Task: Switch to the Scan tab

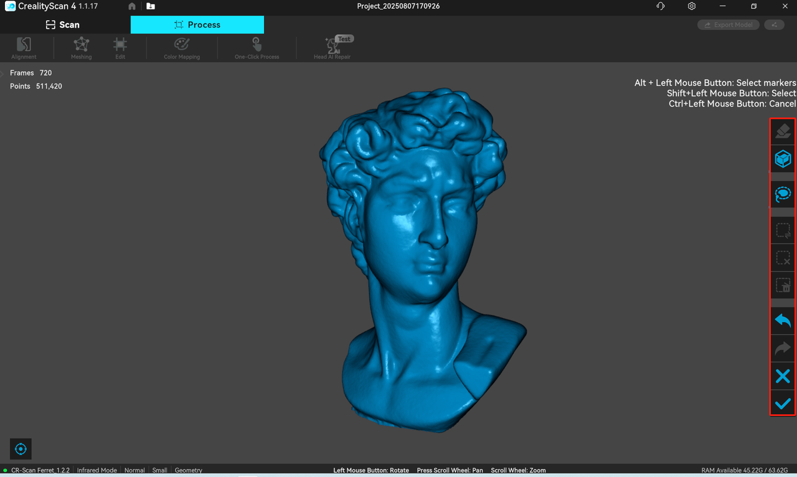Action: tap(63, 25)
